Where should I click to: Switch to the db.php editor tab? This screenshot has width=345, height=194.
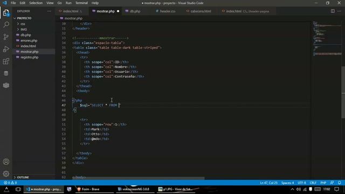135,11
